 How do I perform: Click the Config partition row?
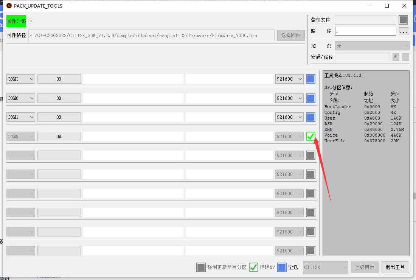click(x=364, y=112)
